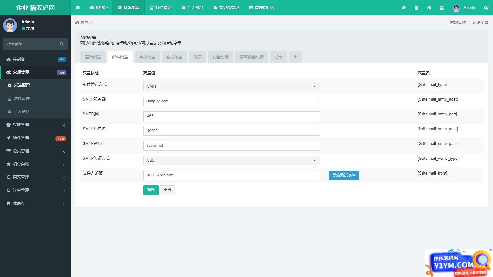This screenshot has width=493, height=277.
Task: Focus the 搜索菜单 sidebar search field
Action: click(31, 44)
